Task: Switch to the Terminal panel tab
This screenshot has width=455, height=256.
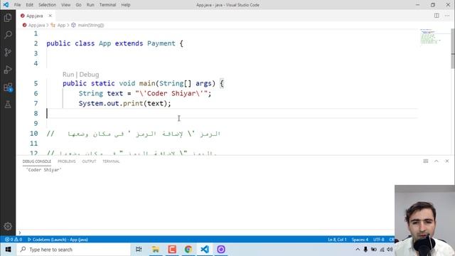Action: tap(111, 161)
